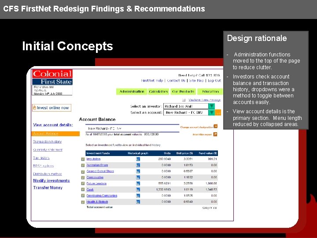Open the Our Products tab
The image size is (317, 238).
(x=183, y=92)
